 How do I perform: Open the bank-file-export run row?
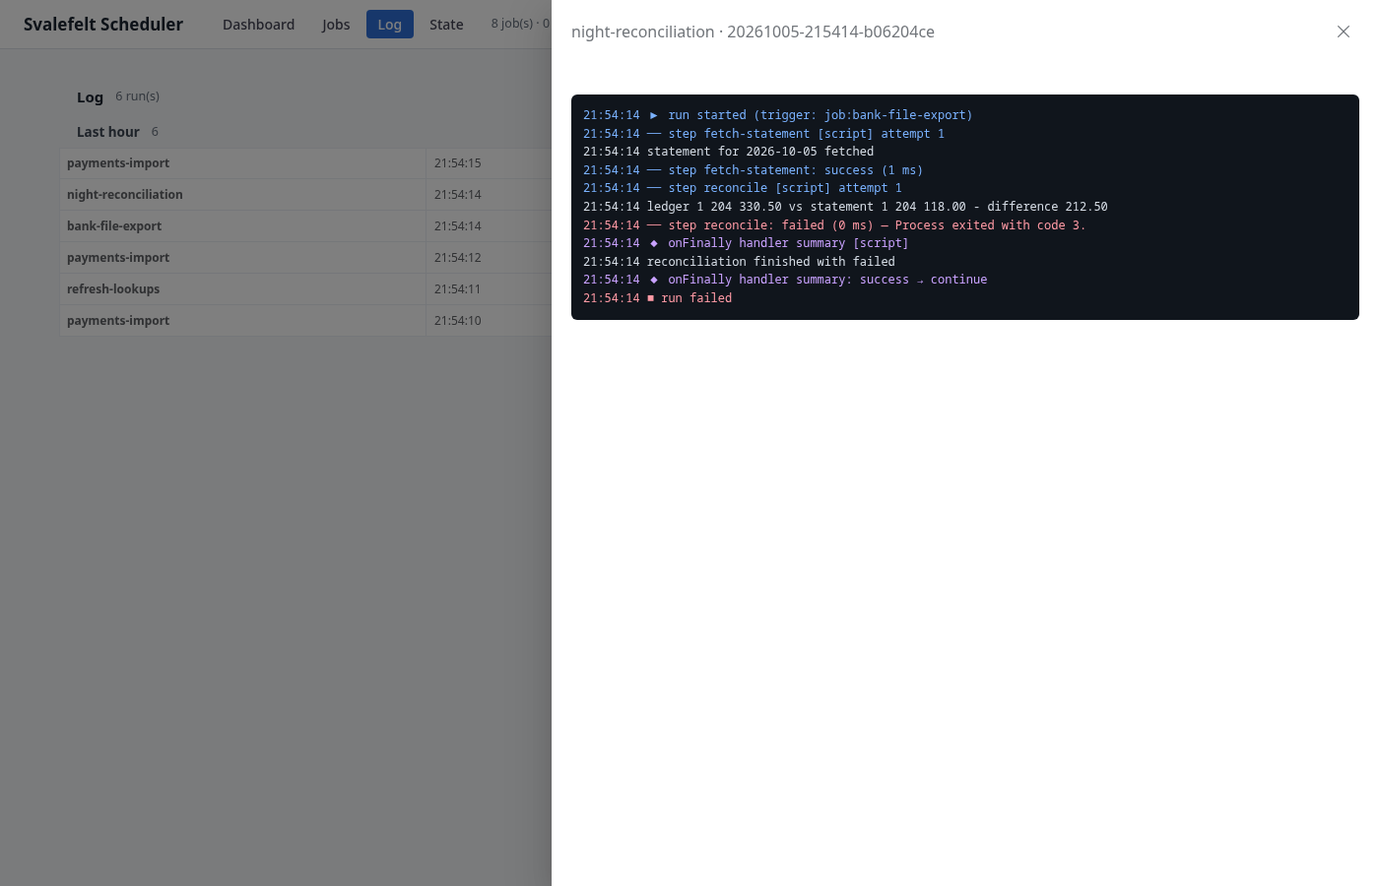(x=305, y=226)
